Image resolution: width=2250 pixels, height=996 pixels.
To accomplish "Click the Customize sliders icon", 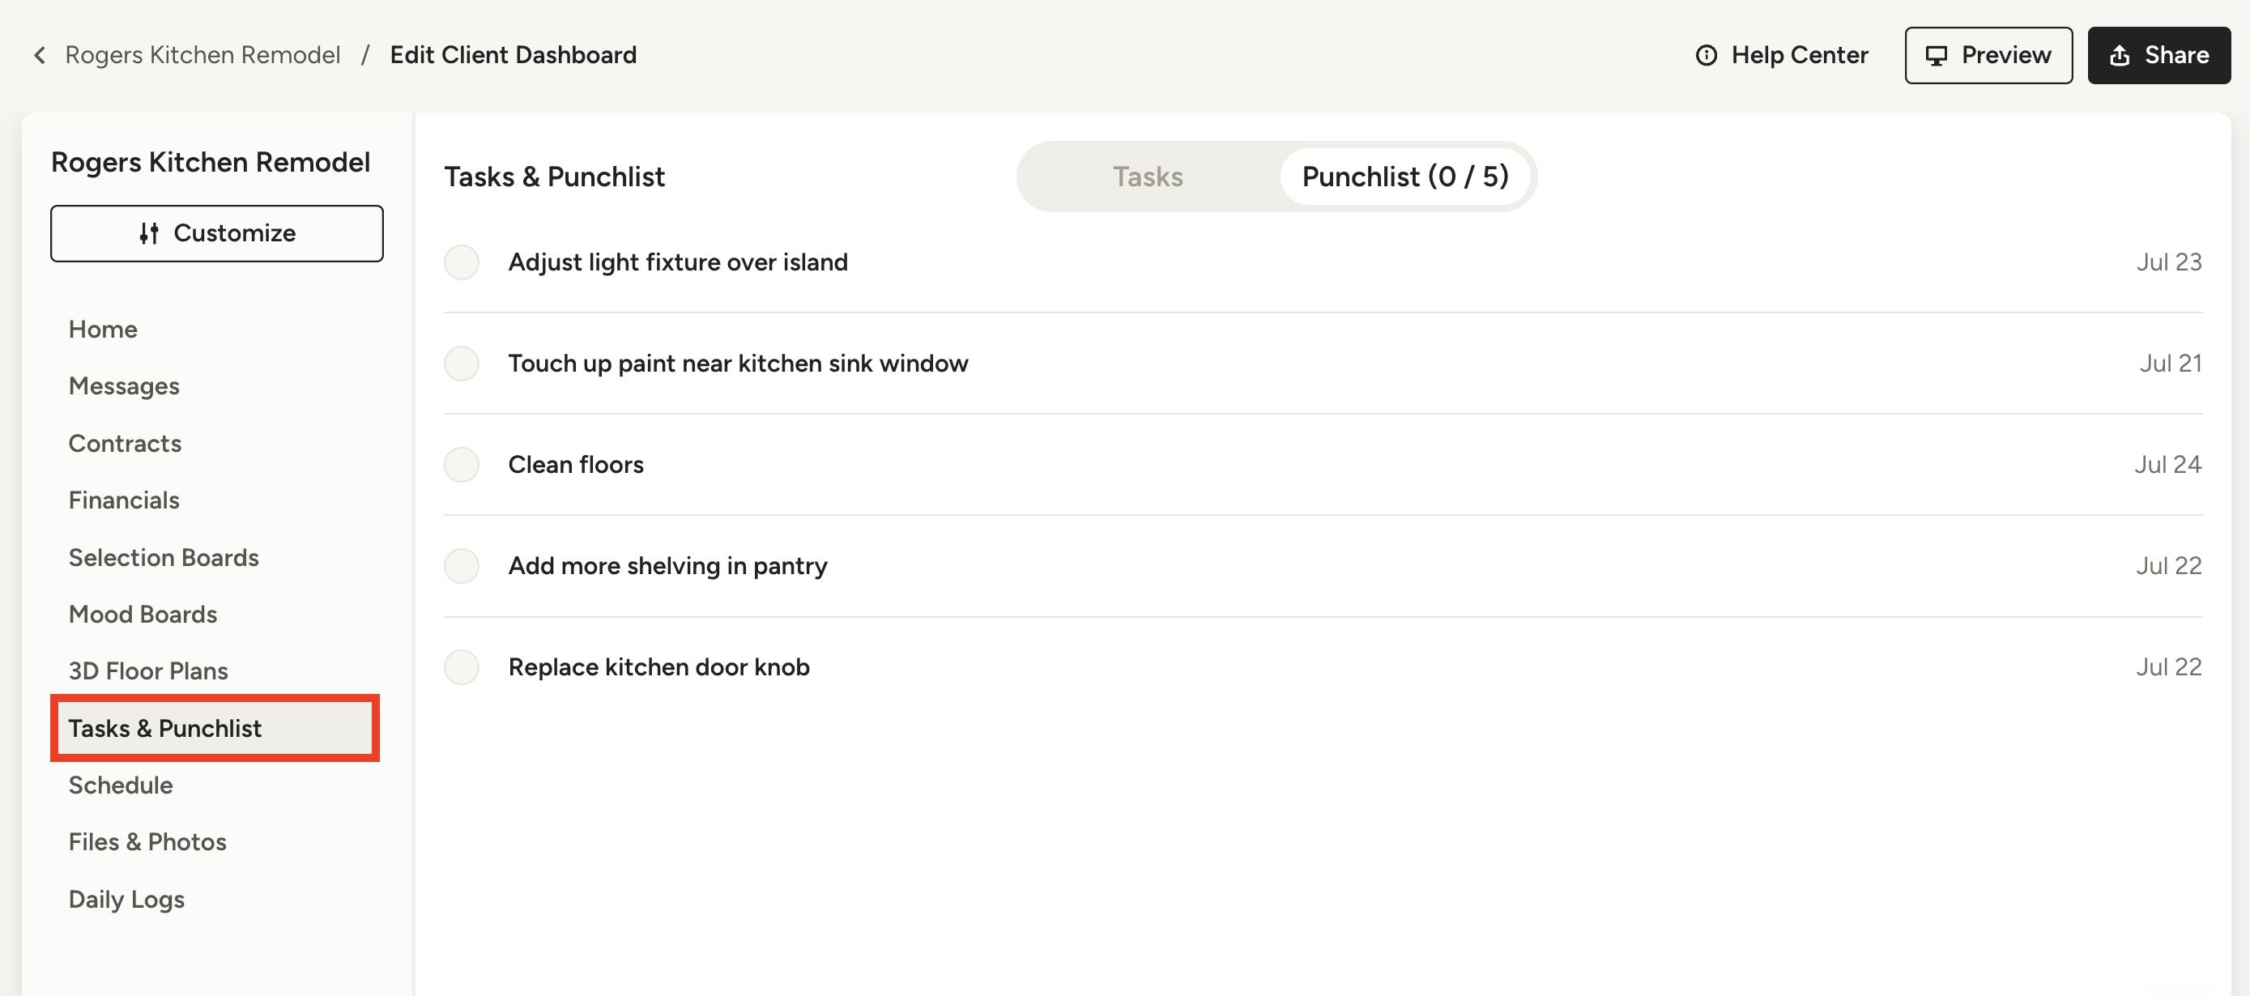I will coord(149,233).
